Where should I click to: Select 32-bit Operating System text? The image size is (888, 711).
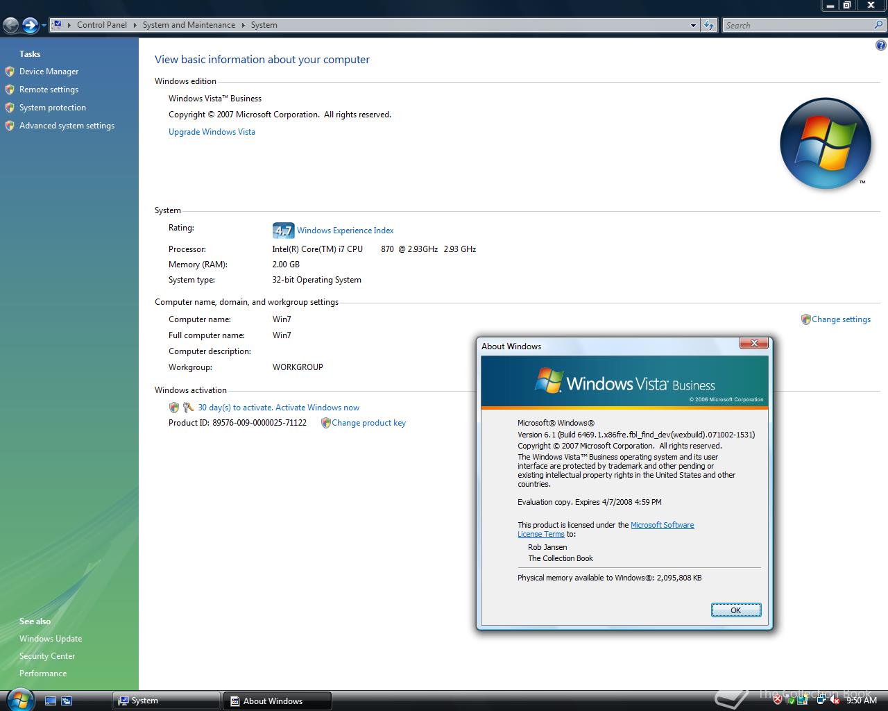pos(316,280)
